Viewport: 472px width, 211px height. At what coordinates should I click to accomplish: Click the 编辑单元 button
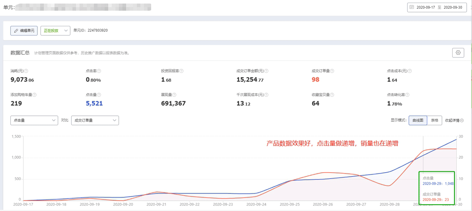(x=24, y=30)
